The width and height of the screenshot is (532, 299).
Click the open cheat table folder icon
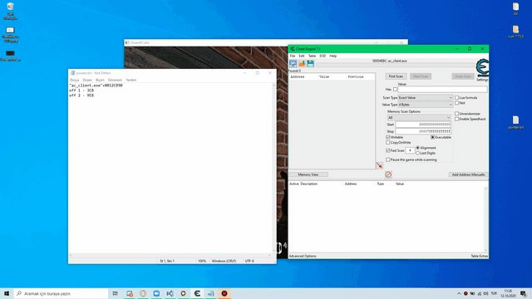pos(302,63)
